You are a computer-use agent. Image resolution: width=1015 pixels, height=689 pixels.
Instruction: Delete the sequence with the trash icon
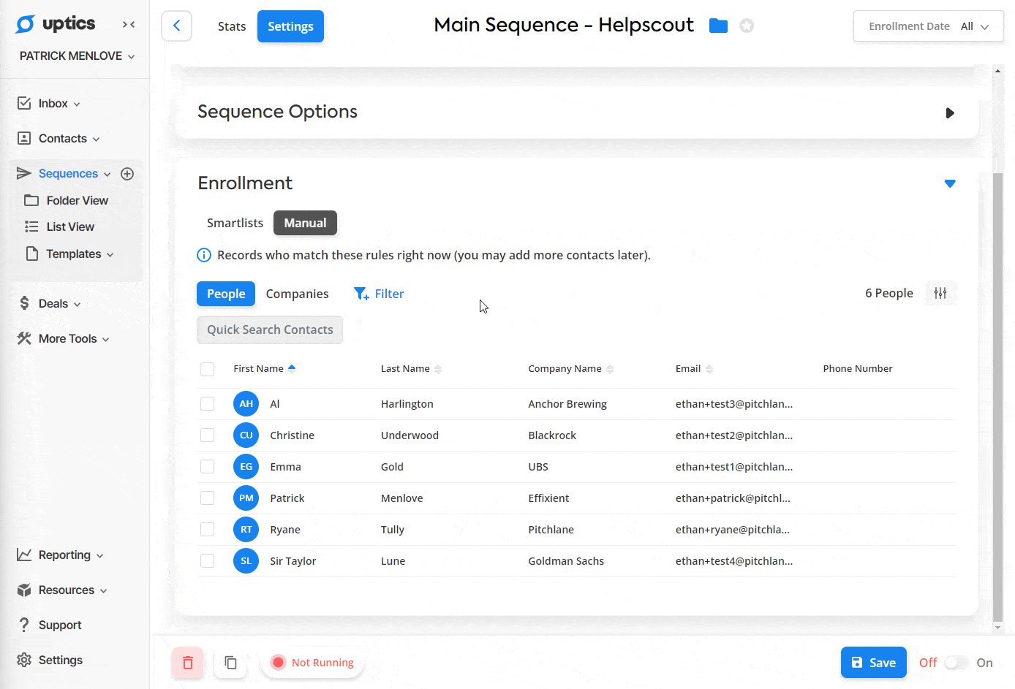pyautogui.click(x=188, y=663)
